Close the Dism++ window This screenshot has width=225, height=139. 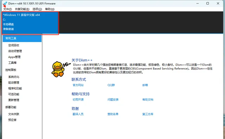pos(218,3)
